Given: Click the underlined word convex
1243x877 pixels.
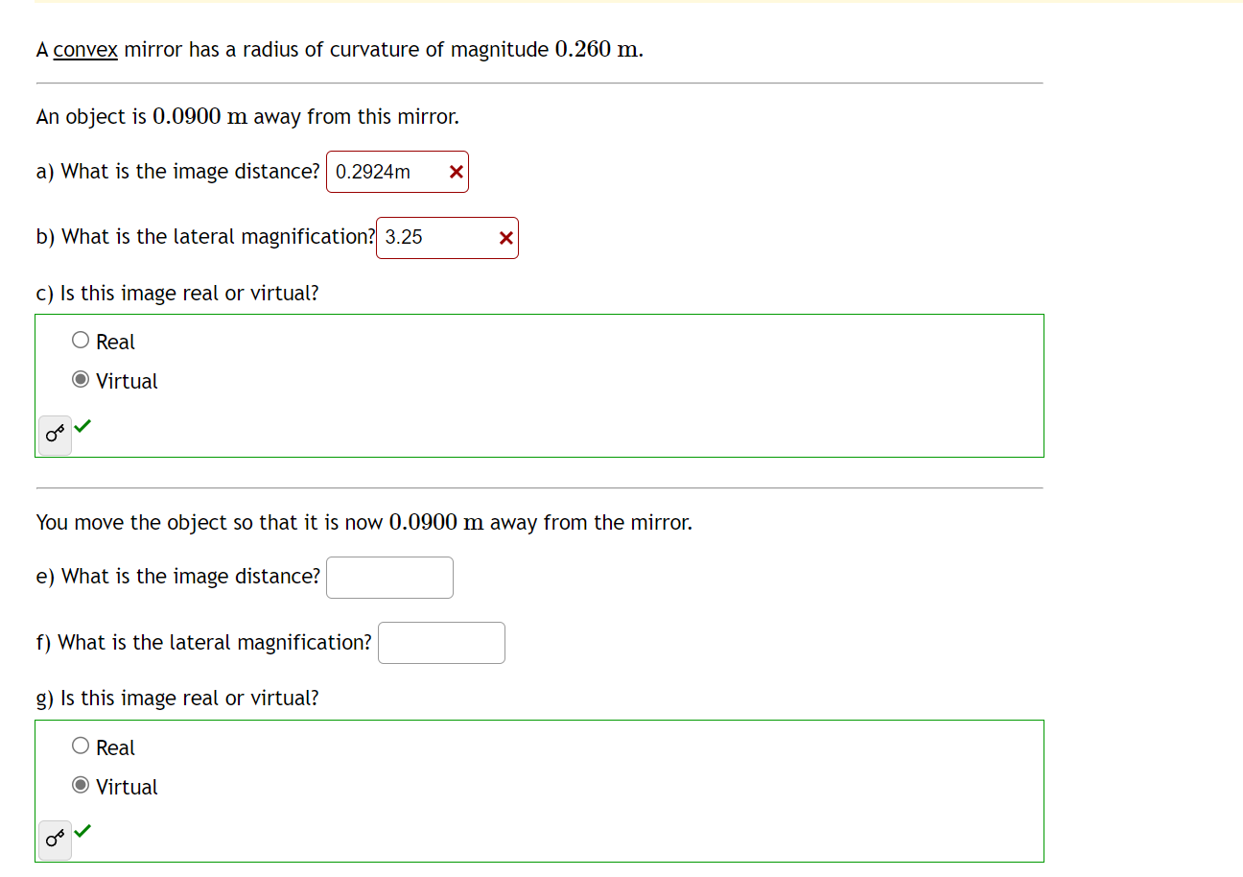Looking at the screenshot, I should pos(84,49).
